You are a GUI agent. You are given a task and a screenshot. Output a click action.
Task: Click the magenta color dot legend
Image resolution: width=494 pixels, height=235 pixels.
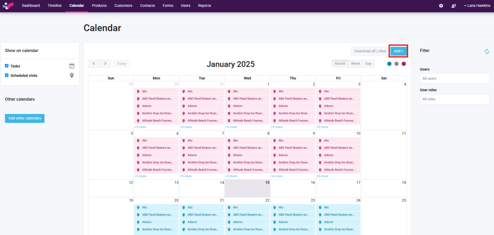(x=404, y=64)
